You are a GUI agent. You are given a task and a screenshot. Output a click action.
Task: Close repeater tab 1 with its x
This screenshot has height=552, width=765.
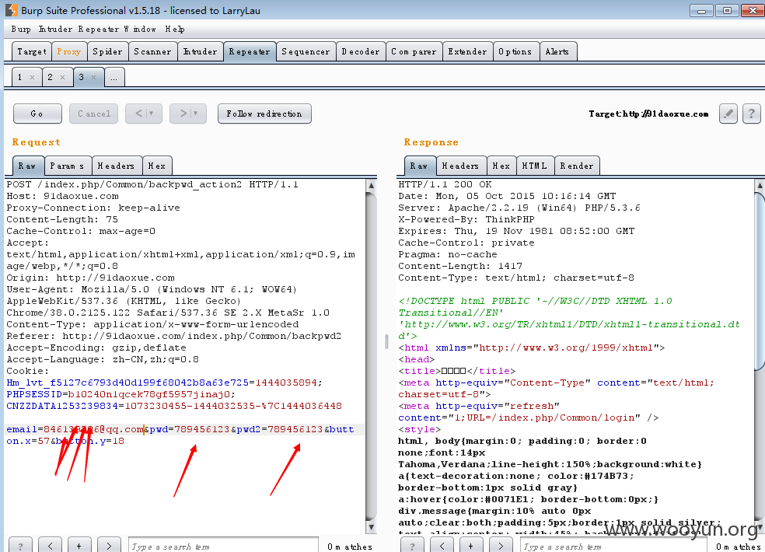tap(32, 77)
